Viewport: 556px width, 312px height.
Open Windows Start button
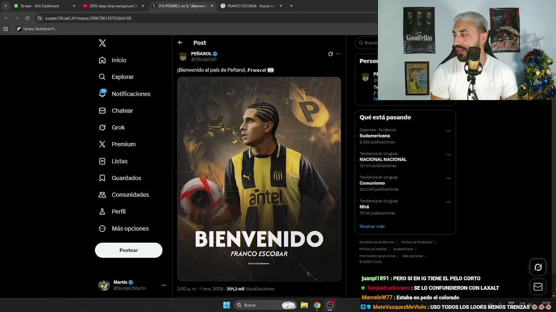(226, 305)
